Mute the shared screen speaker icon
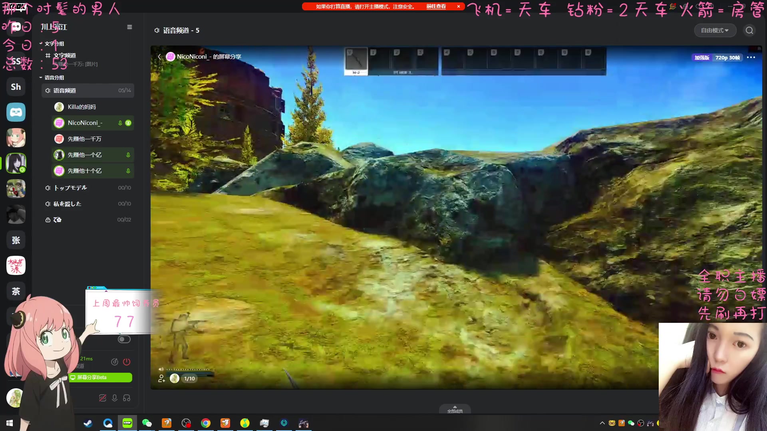Image resolution: width=767 pixels, height=431 pixels. coord(161,370)
